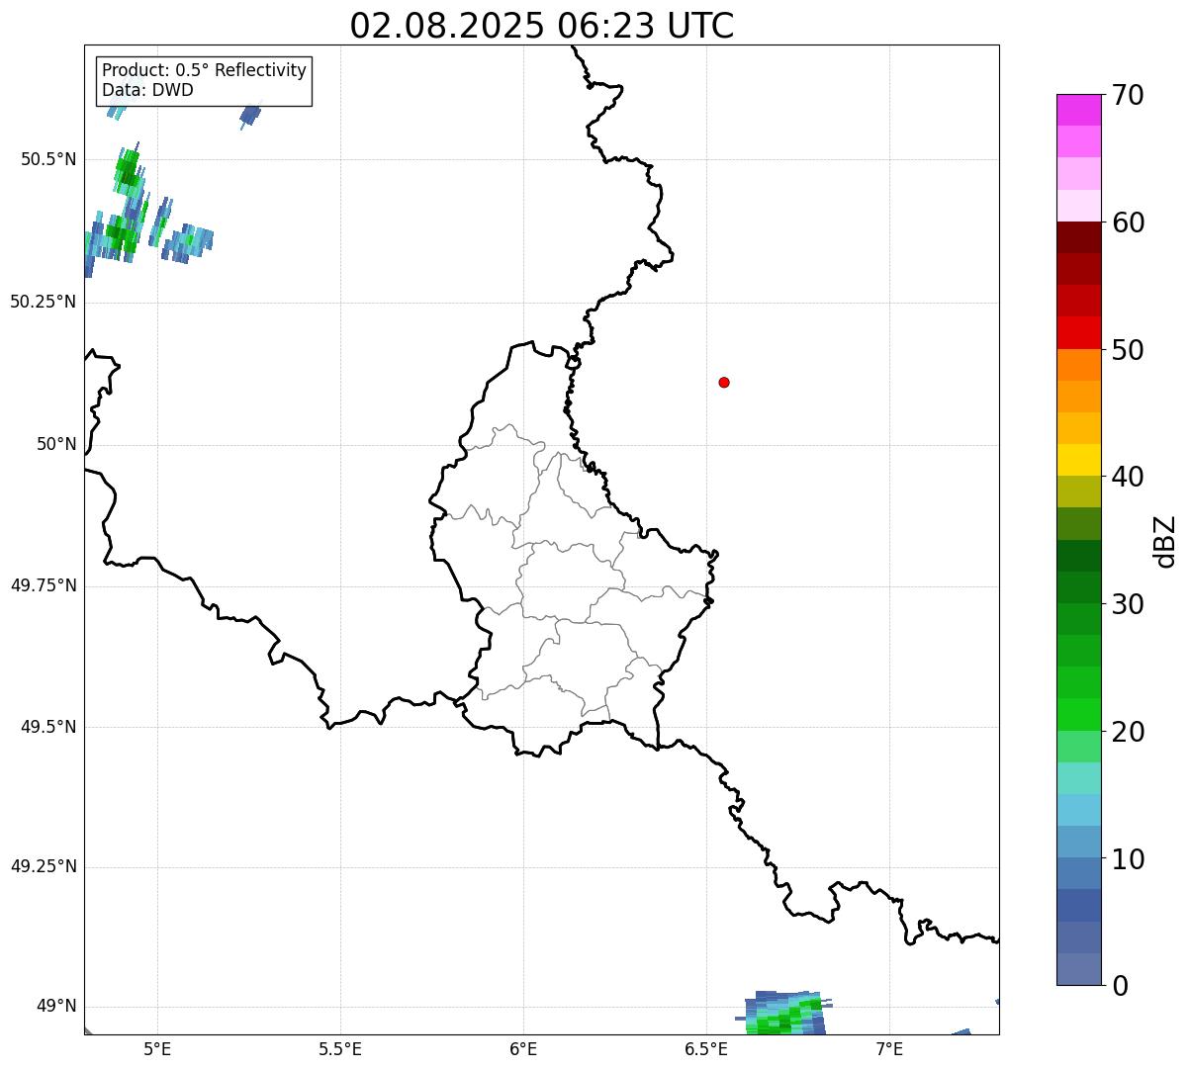1189x1069 pixels.
Task: Click the grey-blue colorbar segment at 0 dBZ
Action: click(x=1078, y=969)
